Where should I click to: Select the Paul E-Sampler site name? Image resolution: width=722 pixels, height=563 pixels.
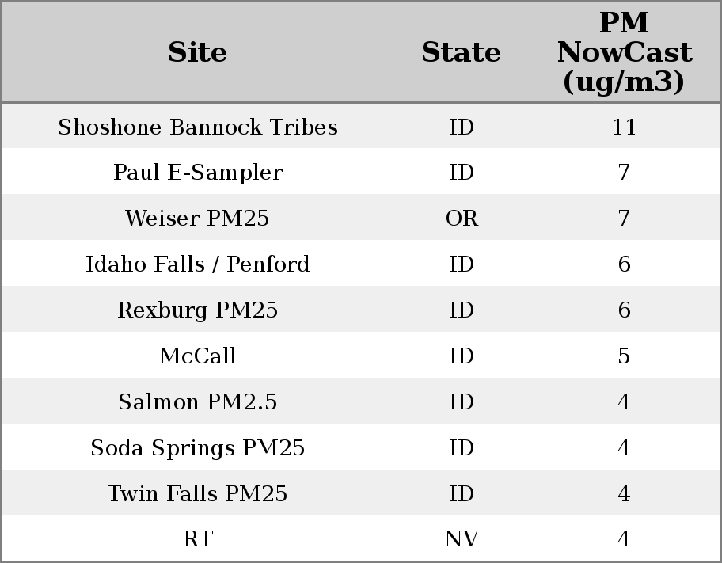[x=197, y=173]
